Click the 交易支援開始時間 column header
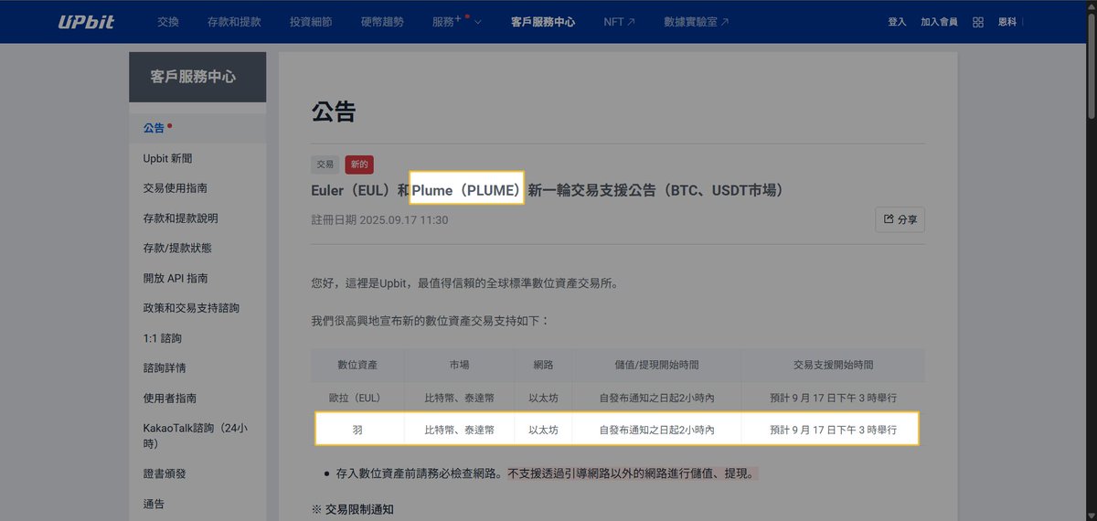Screen dimensions: 1097x521 [833, 365]
